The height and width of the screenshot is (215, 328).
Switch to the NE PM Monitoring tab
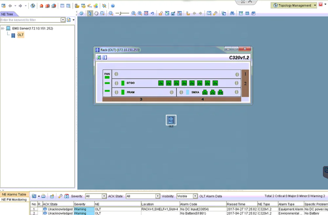tap(14, 200)
